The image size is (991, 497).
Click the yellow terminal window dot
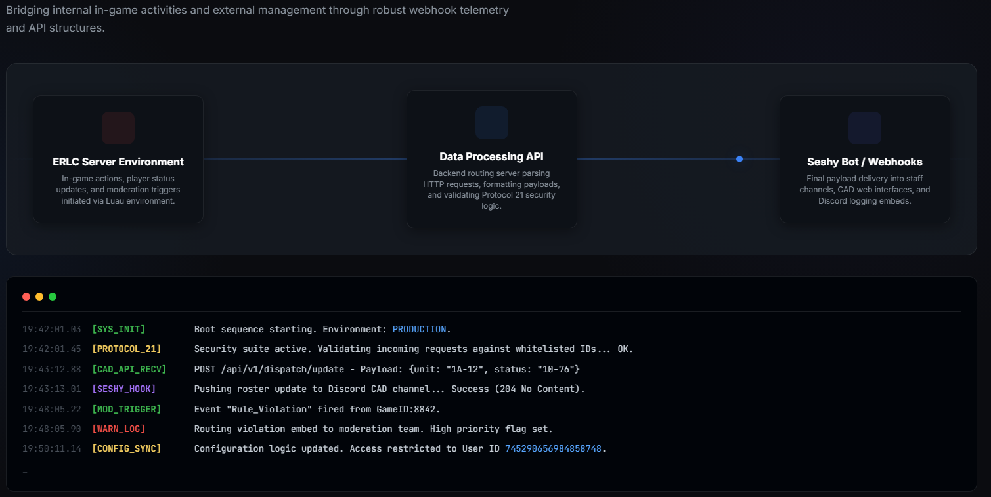(39, 297)
